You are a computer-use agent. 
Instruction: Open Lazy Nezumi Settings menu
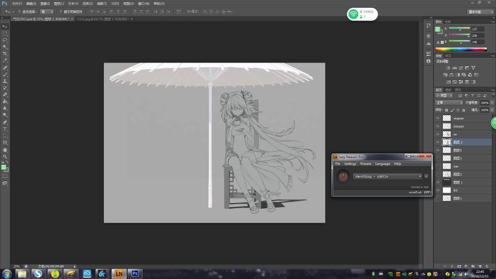(x=350, y=164)
